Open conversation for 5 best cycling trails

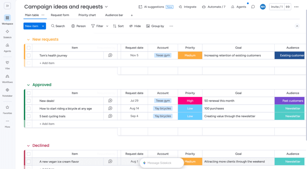110,116
